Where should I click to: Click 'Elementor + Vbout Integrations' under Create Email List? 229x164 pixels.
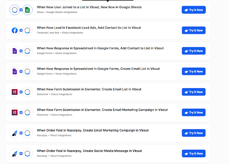coord(55,94)
